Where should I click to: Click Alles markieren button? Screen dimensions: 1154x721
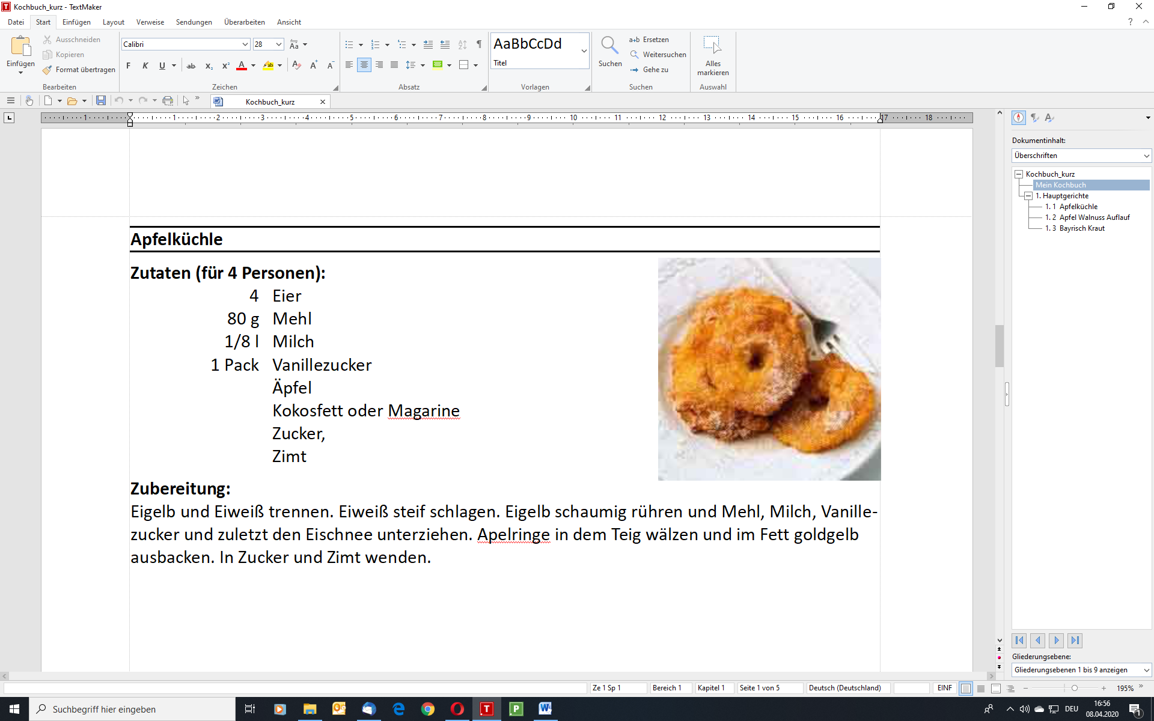[x=713, y=55]
